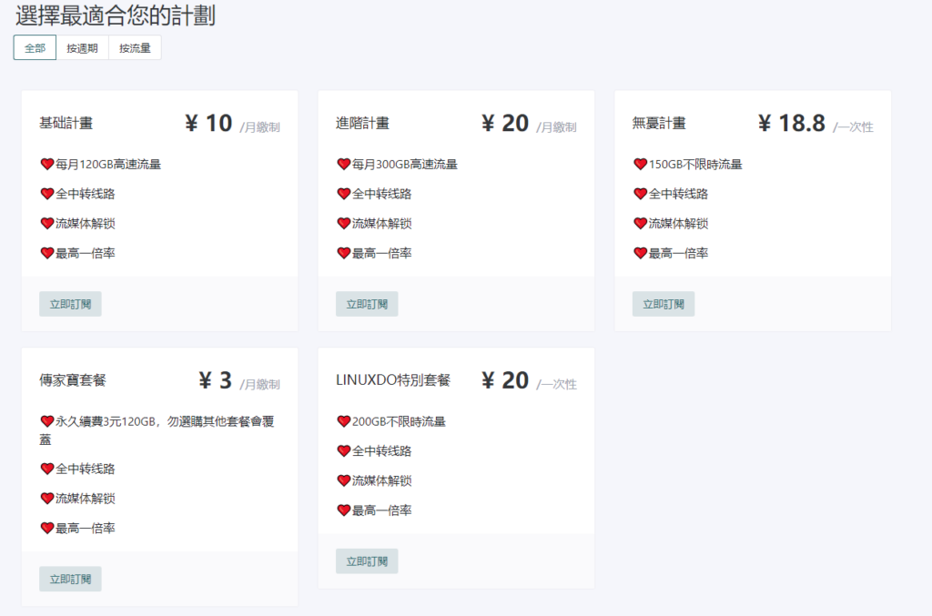Hit 立即訂閱 on LINUXDO特別套餐
This screenshot has height=616, width=932.
tap(367, 561)
